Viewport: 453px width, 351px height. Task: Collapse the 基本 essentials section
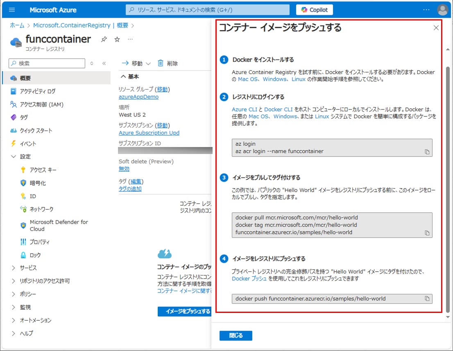123,77
